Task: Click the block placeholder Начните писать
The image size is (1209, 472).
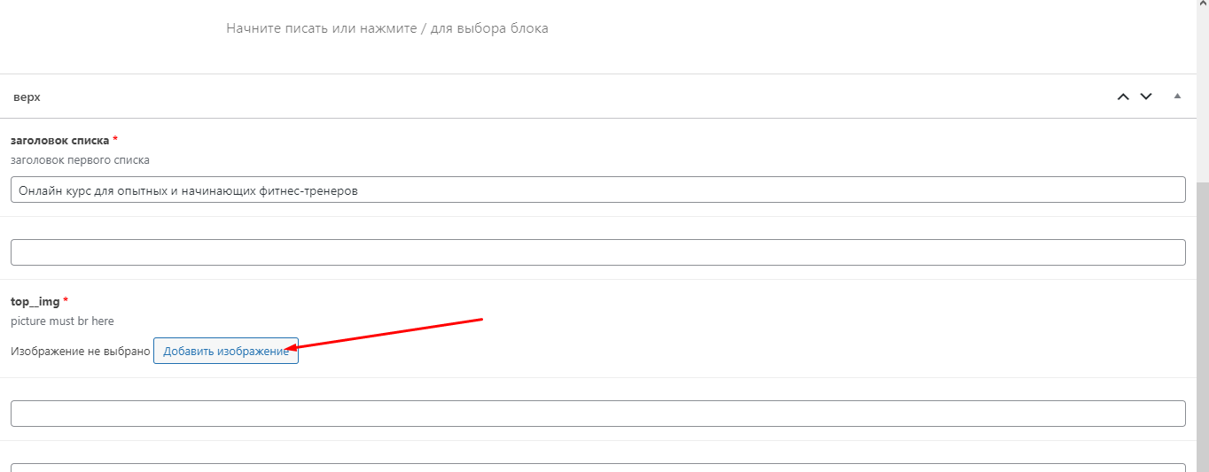Action: click(387, 28)
